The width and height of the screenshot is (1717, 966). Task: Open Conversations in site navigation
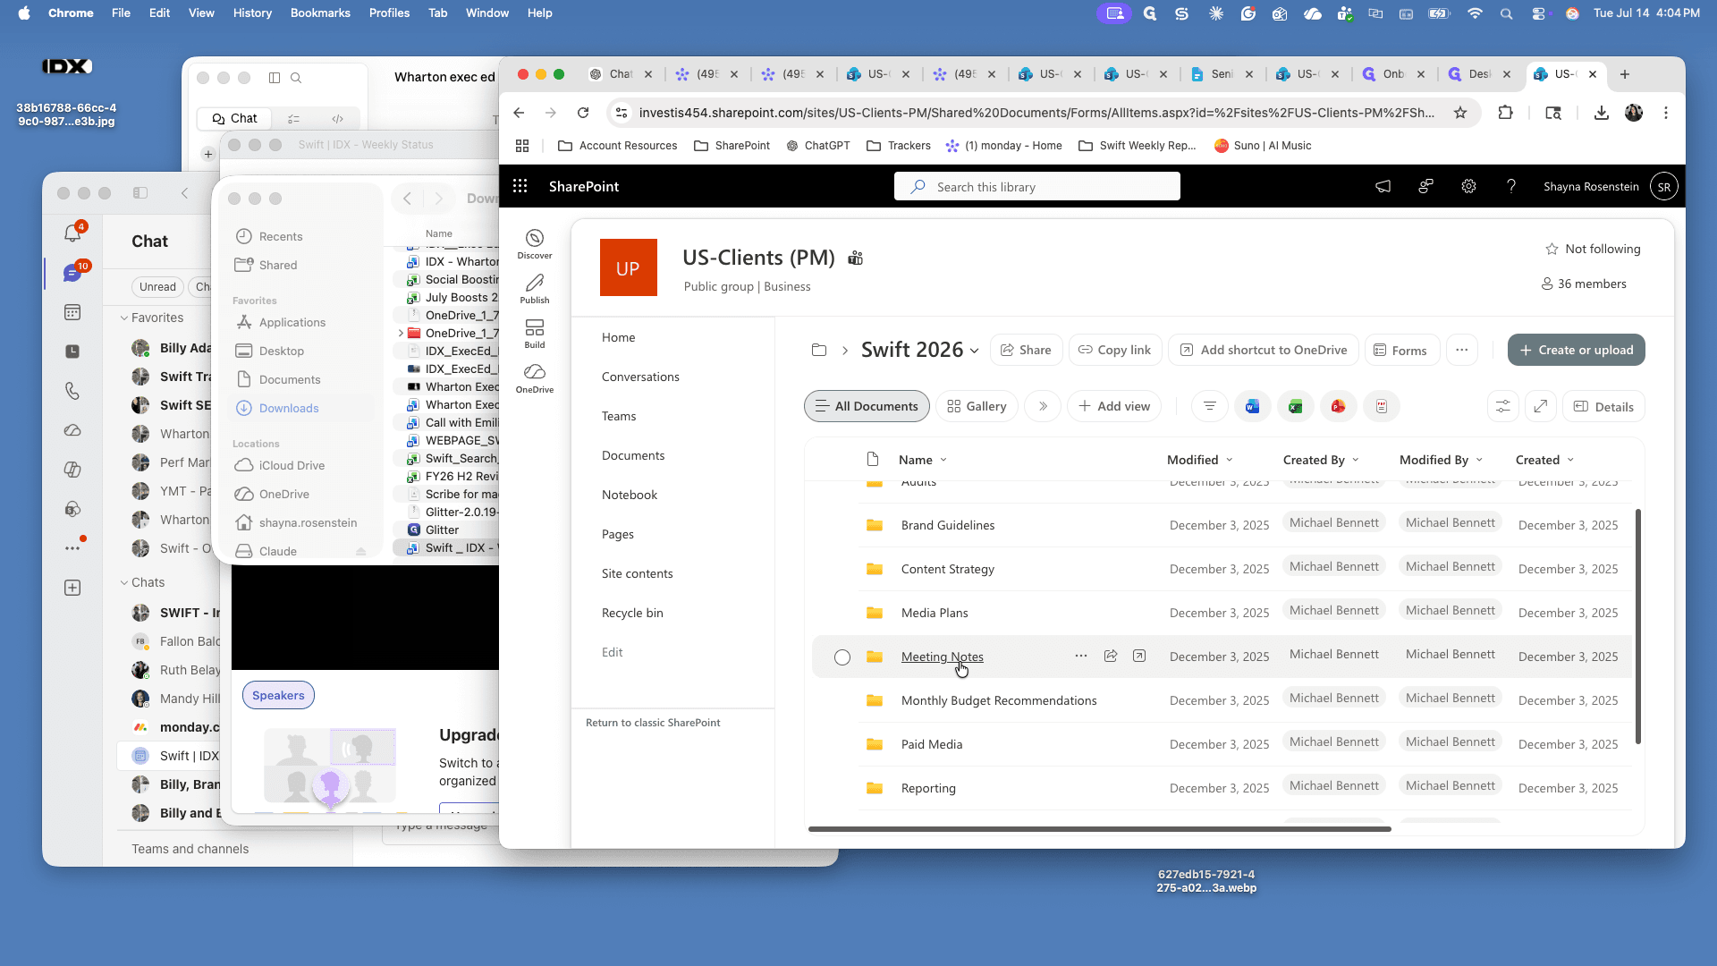[640, 377]
